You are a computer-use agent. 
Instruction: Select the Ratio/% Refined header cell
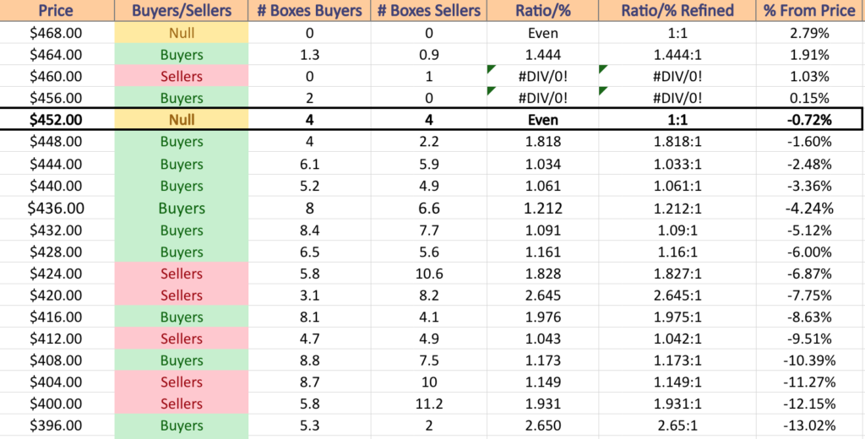(x=677, y=10)
